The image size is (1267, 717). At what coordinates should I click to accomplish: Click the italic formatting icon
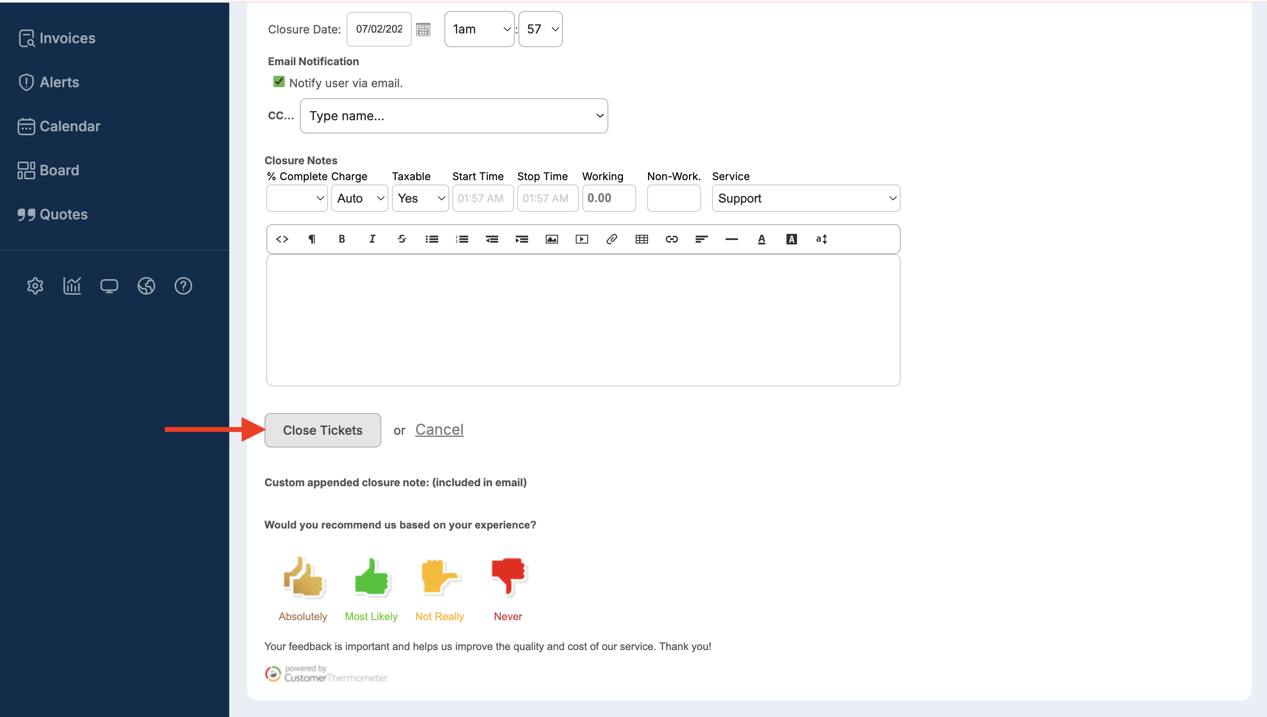372,239
